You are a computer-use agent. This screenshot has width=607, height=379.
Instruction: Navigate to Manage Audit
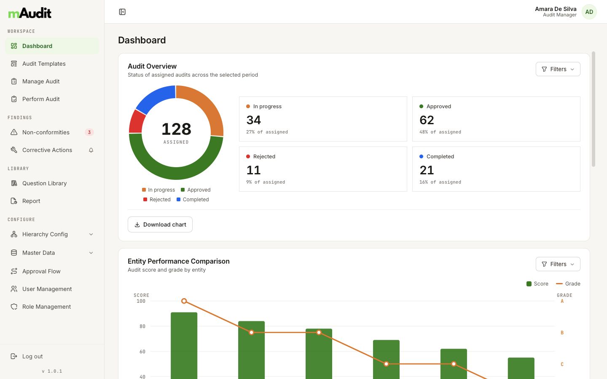(x=52, y=81)
